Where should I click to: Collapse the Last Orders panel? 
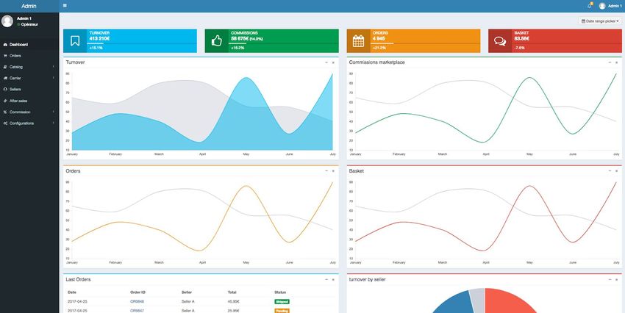(x=326, y=279)
